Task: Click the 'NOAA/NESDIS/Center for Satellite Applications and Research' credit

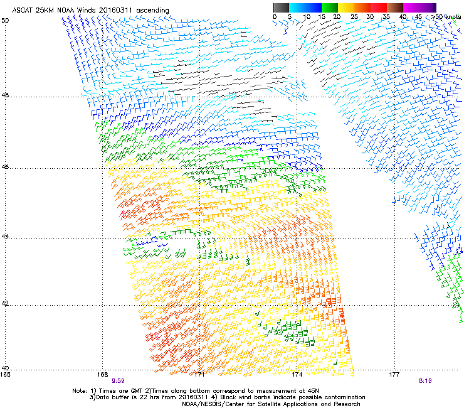Action: (x=271, y=404)
